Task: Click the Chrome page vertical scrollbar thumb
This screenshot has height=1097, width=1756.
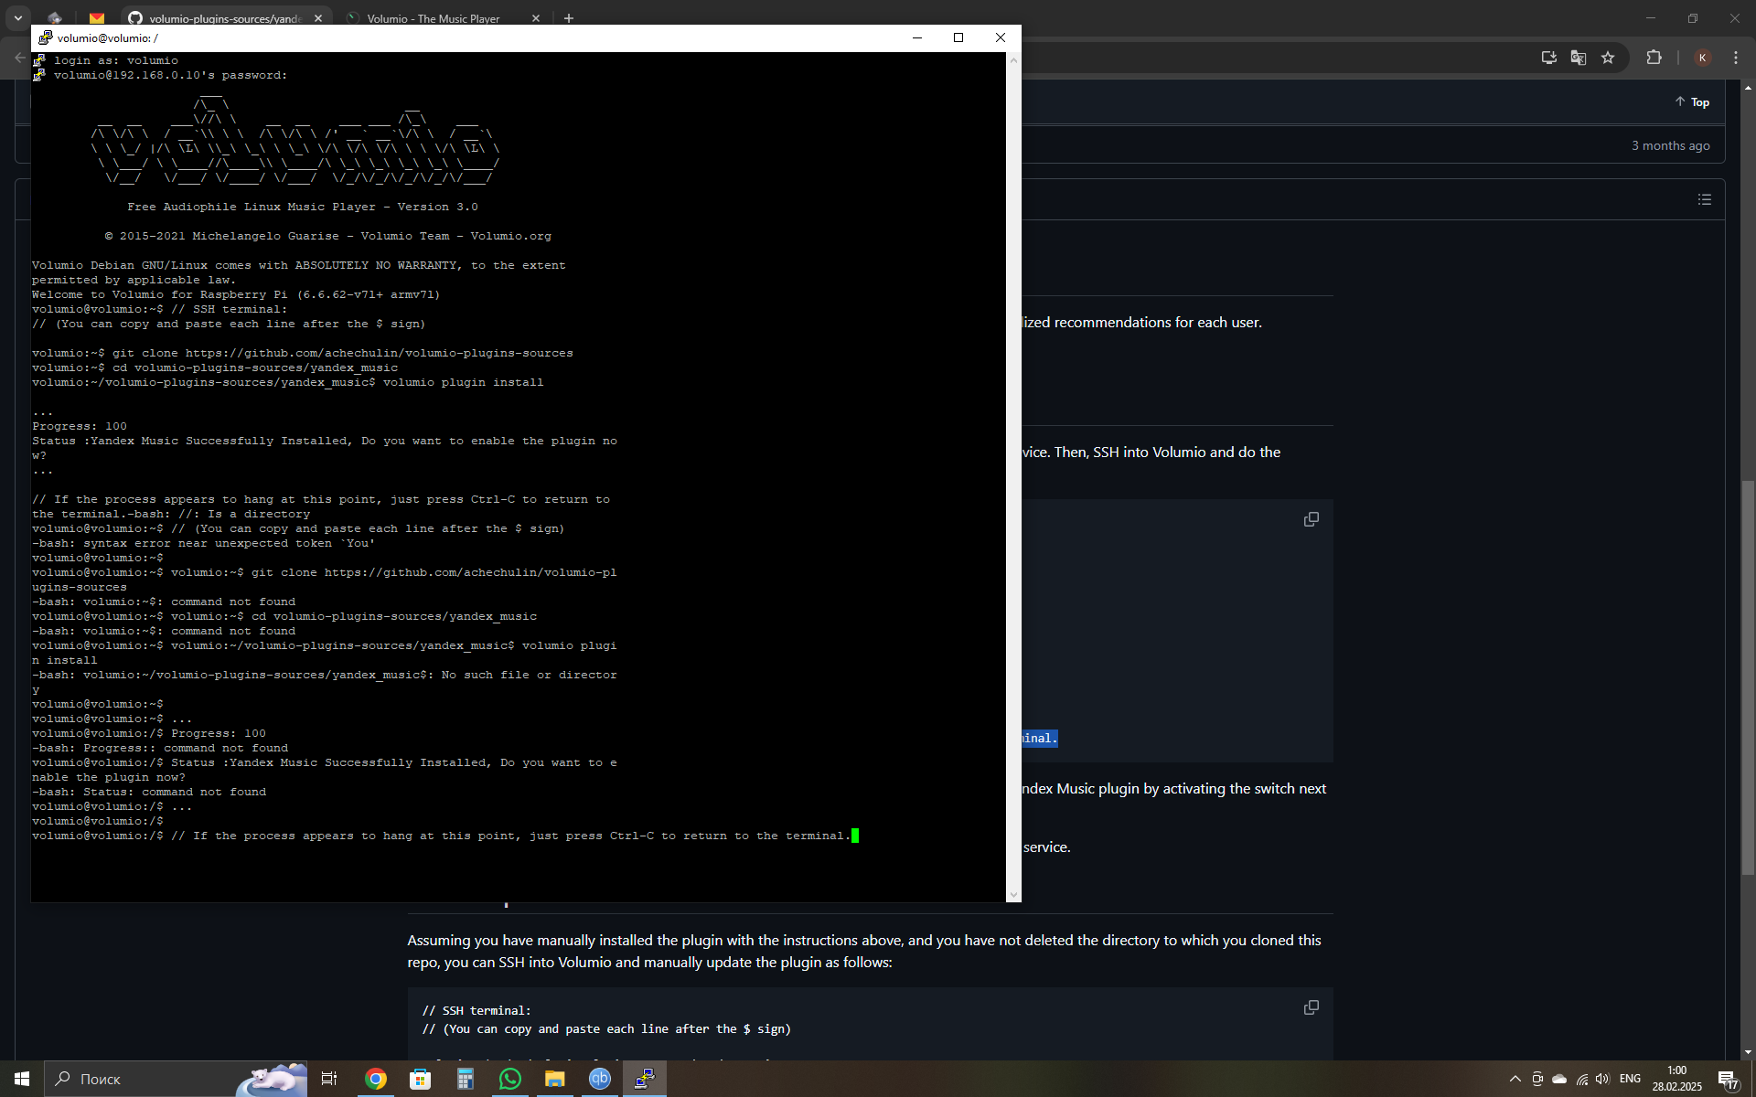Action: (1748, 676)
